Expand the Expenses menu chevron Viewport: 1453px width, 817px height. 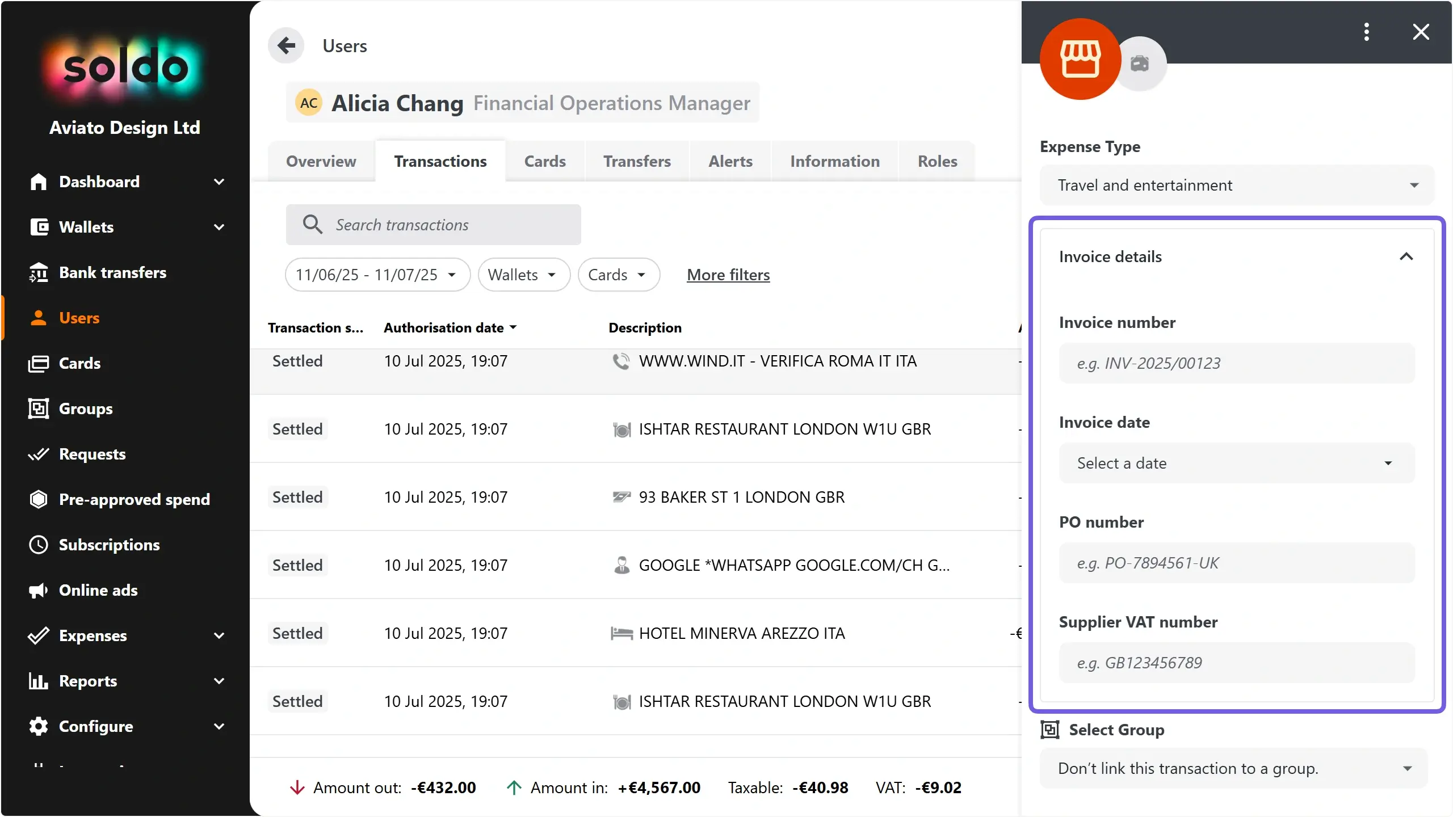point(219,635)
